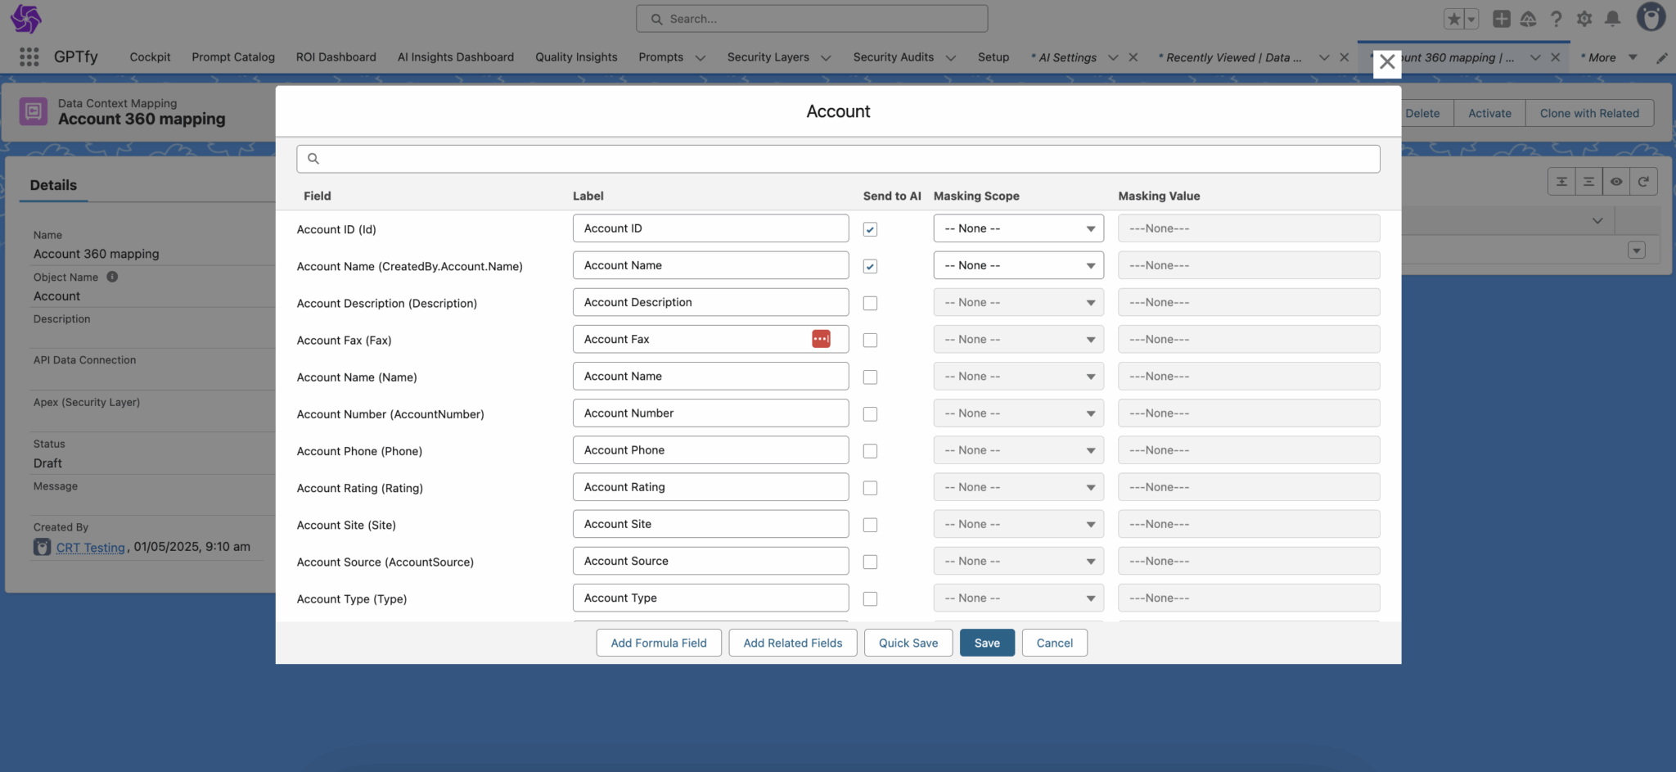Click the help question mark icon
Image resolution: width=1676 pixels, height=772 pixels.
1556,19
